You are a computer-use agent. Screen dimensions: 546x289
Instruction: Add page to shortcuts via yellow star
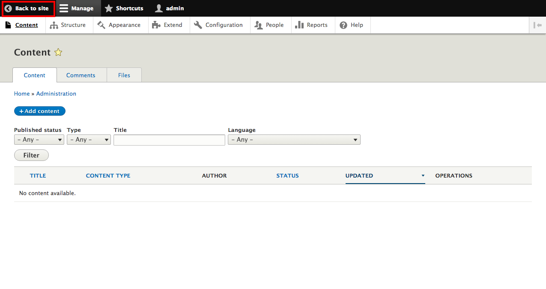click(x=58, y=53)
